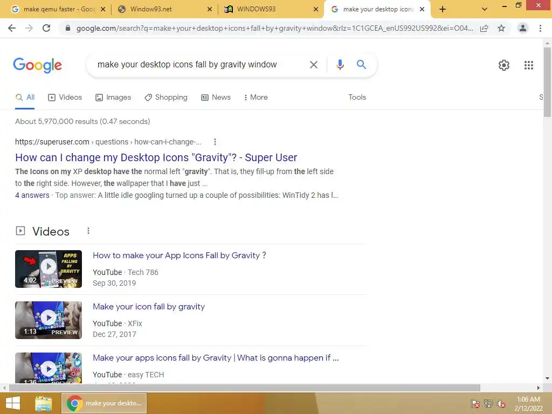This screenshot has height=414, width=552.
Task: Open Google settings gear
Action: point(504,65)
